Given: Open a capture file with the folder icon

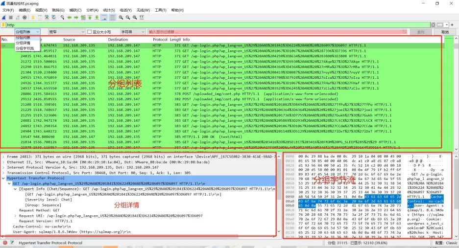Looking at the screenshot, I should 33,18.
